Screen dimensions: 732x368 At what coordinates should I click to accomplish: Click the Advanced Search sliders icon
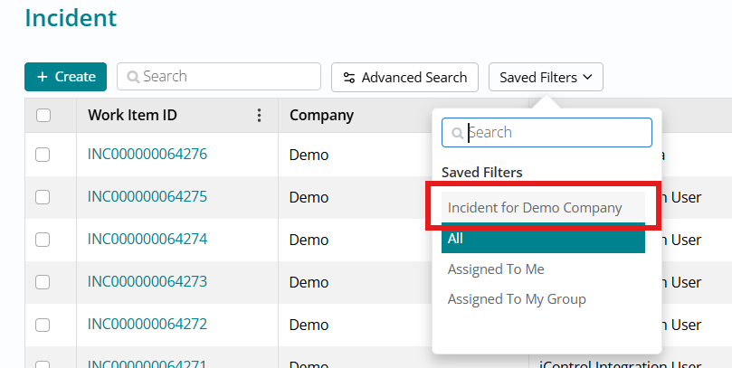(348, 78)
